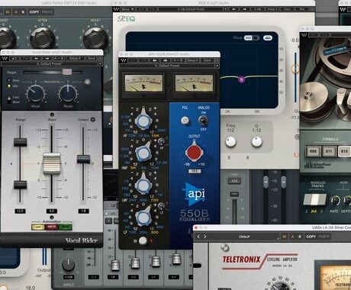The height and width of the screenshot is (290, 351).
Task: Toggle the HF shelf switch on API 550B
Action: 161,141
